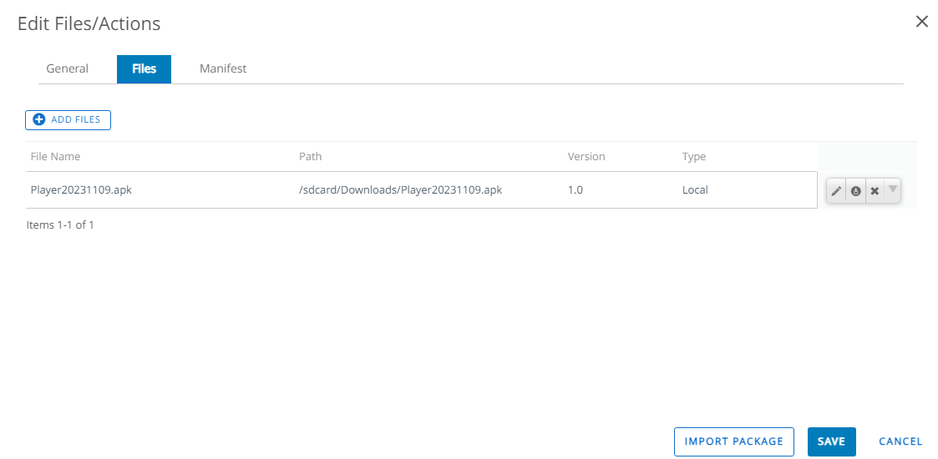Click the Type column header
The image size is (938, 459).
click(x=694, y=157)
